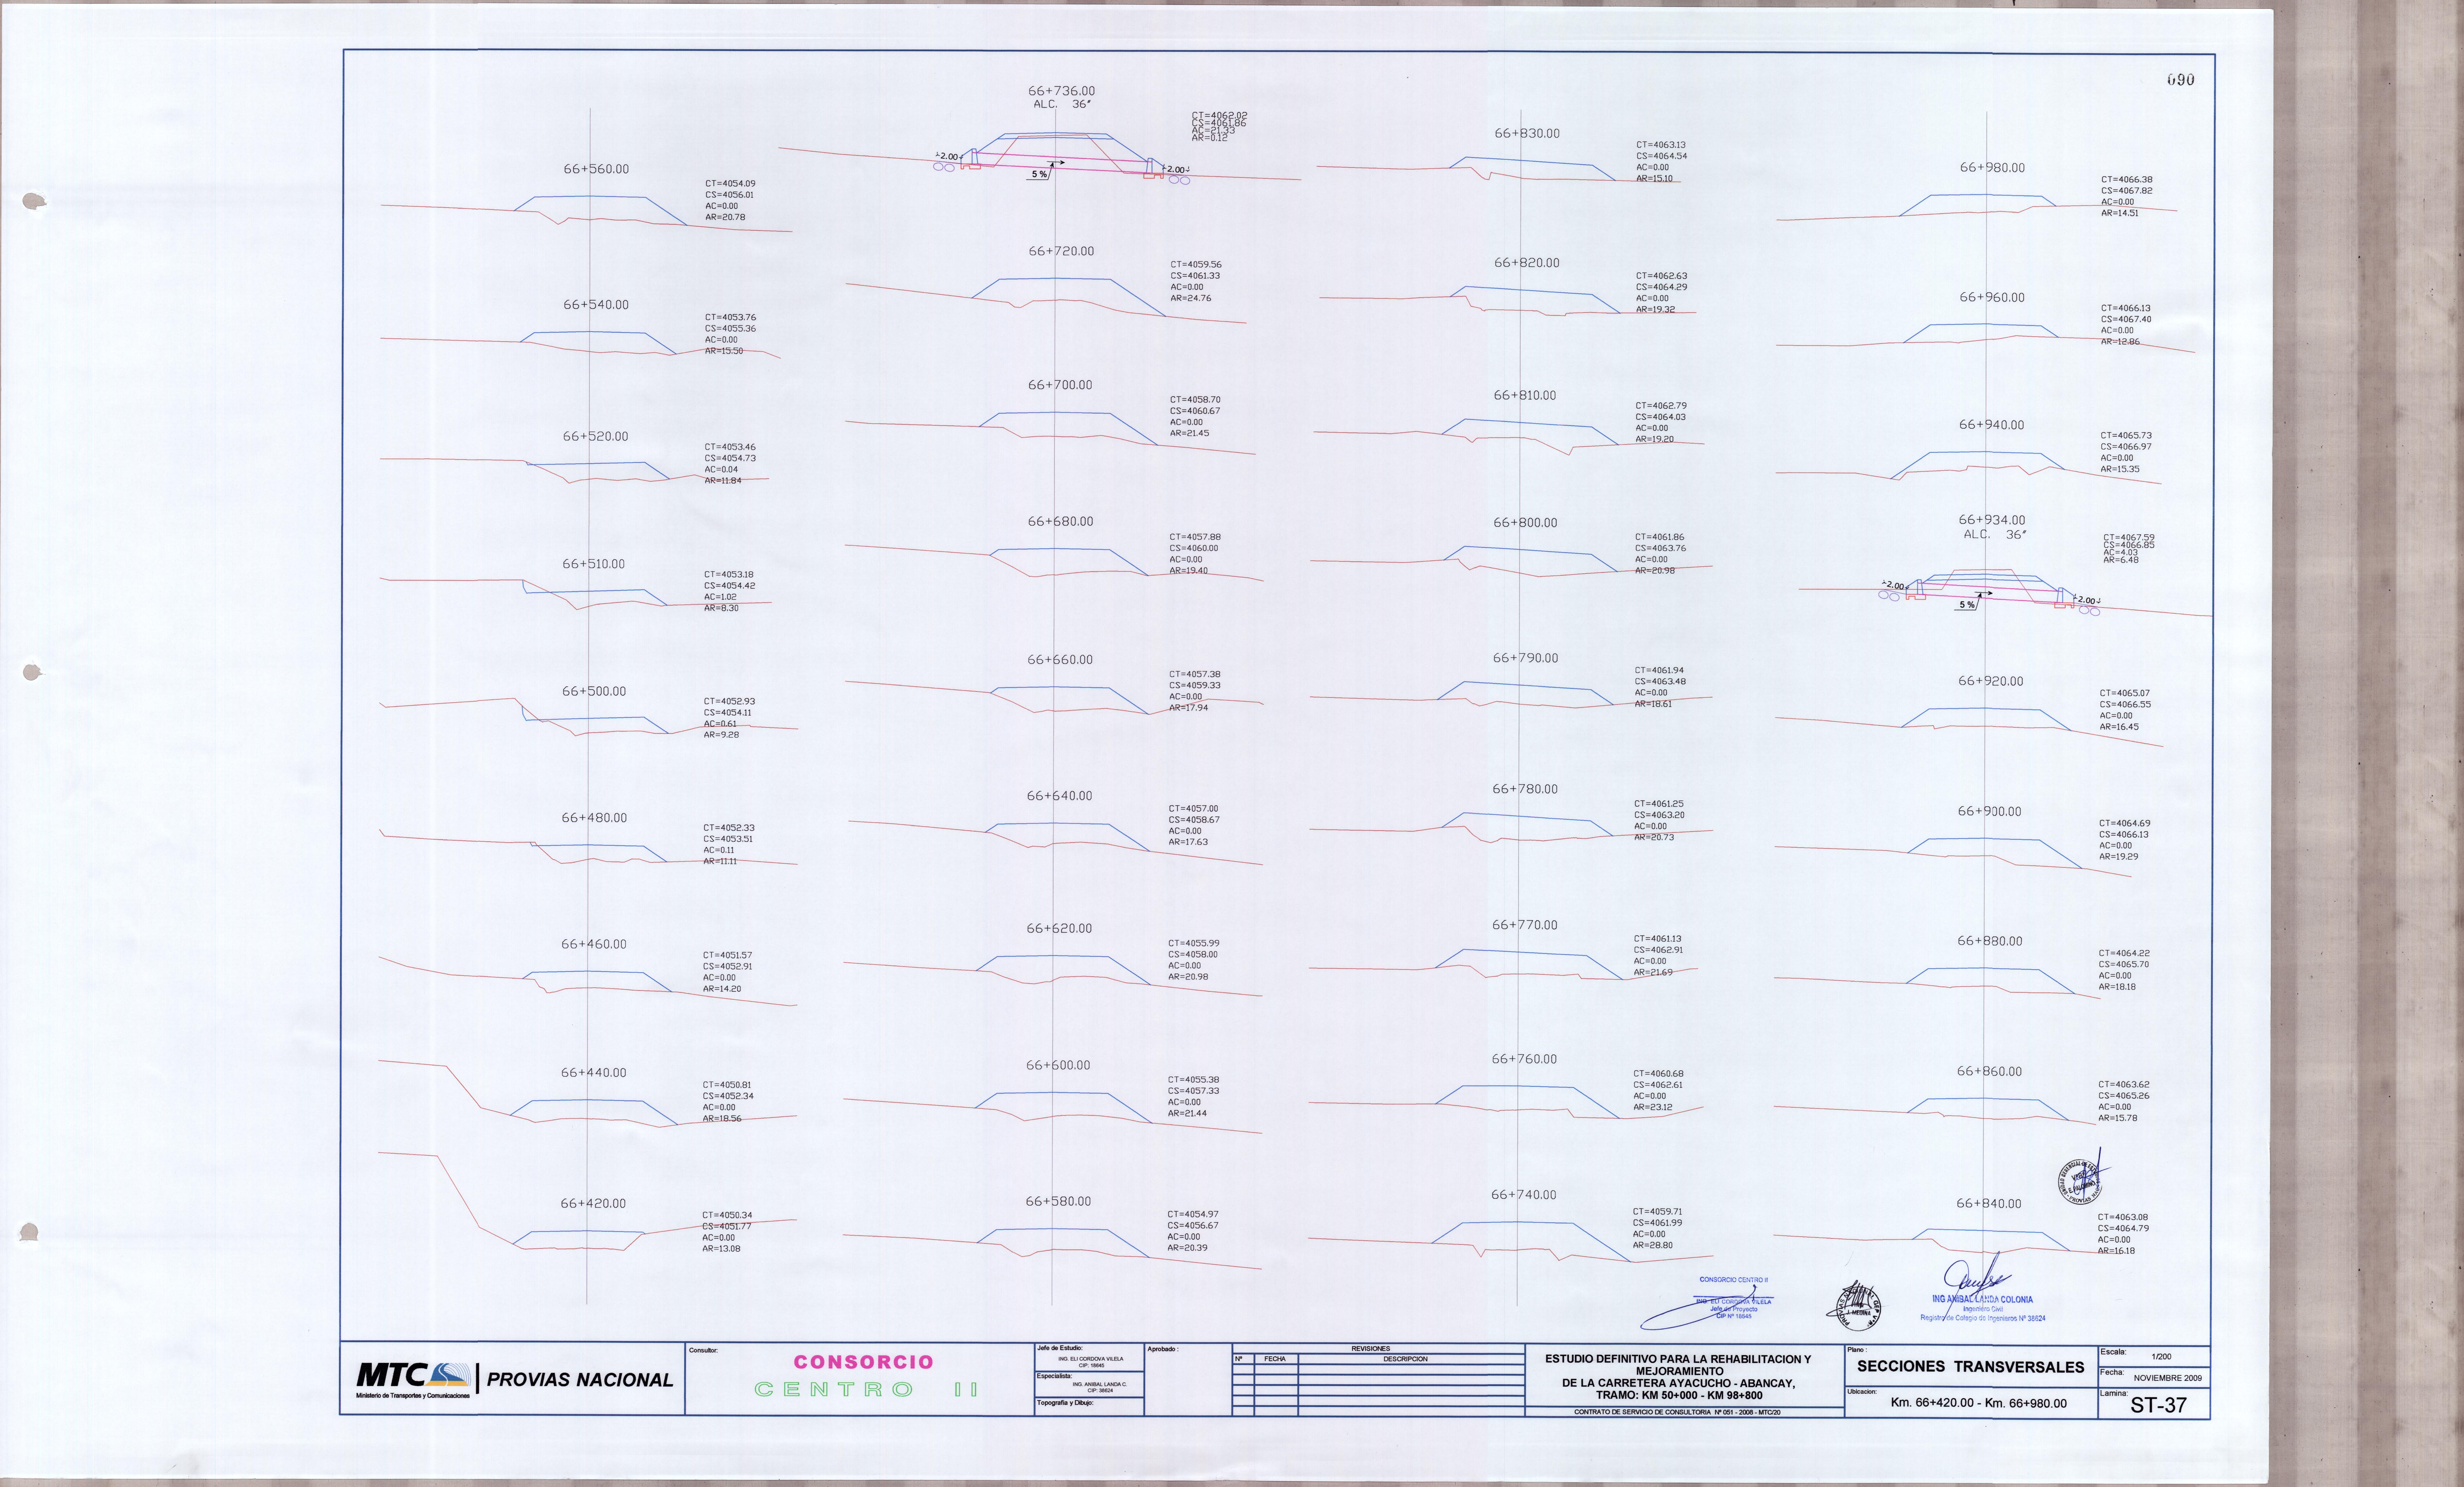Click the 'Aprobado :' field label
2464x1487 pixels.
[x=1163, y=1349]
